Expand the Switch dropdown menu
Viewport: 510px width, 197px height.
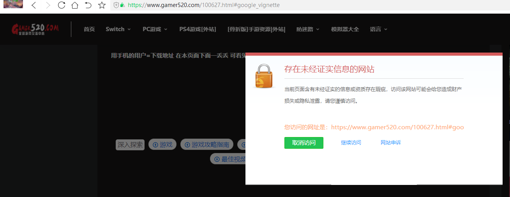point(118,29)
